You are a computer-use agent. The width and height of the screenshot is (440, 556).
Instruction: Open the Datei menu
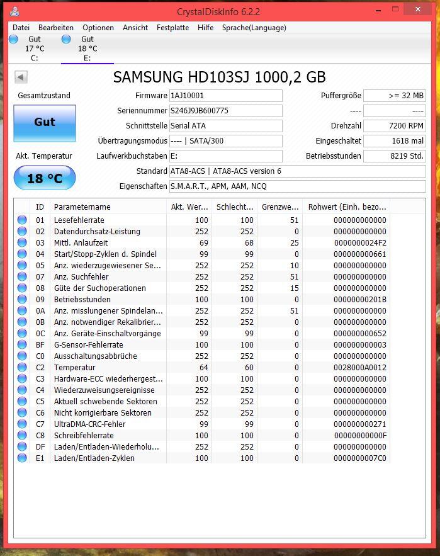point(21,28)
